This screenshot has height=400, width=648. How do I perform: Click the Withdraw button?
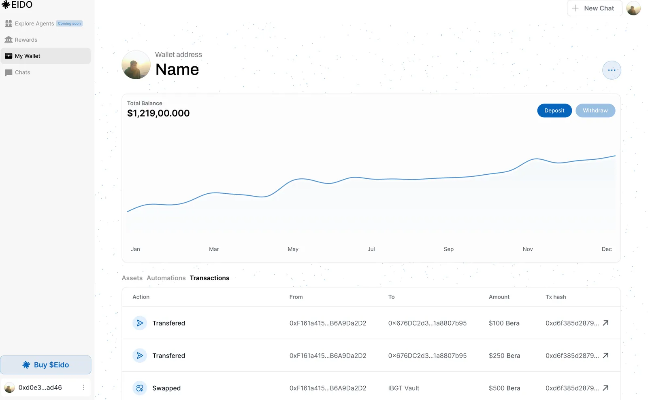coord(595,111)
